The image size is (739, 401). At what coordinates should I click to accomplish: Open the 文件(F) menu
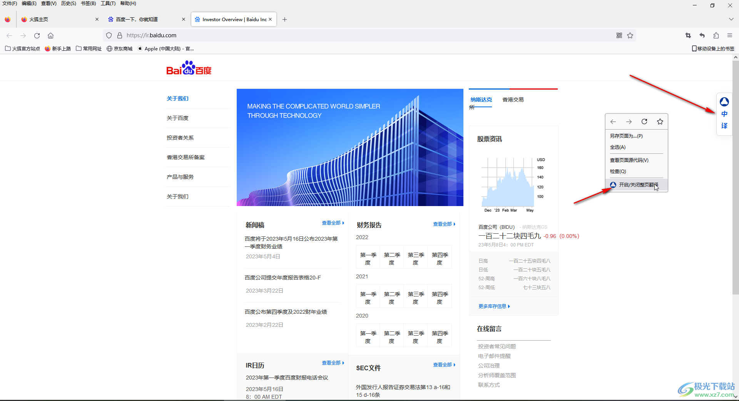click(x=10, y=3)
